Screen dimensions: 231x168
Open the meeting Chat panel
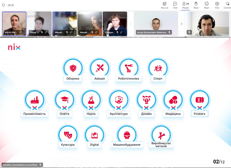[x=175, y=5]
